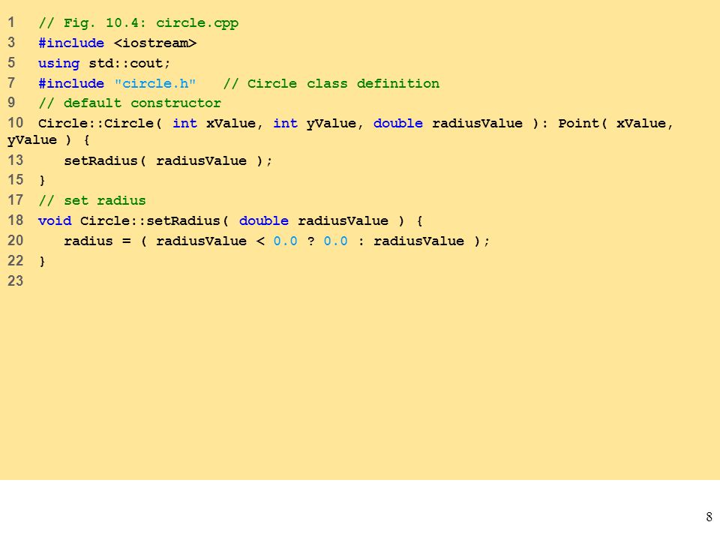720x540 pixels.
Task: Click the "circle.h" include string
Action: pos(155,83)
